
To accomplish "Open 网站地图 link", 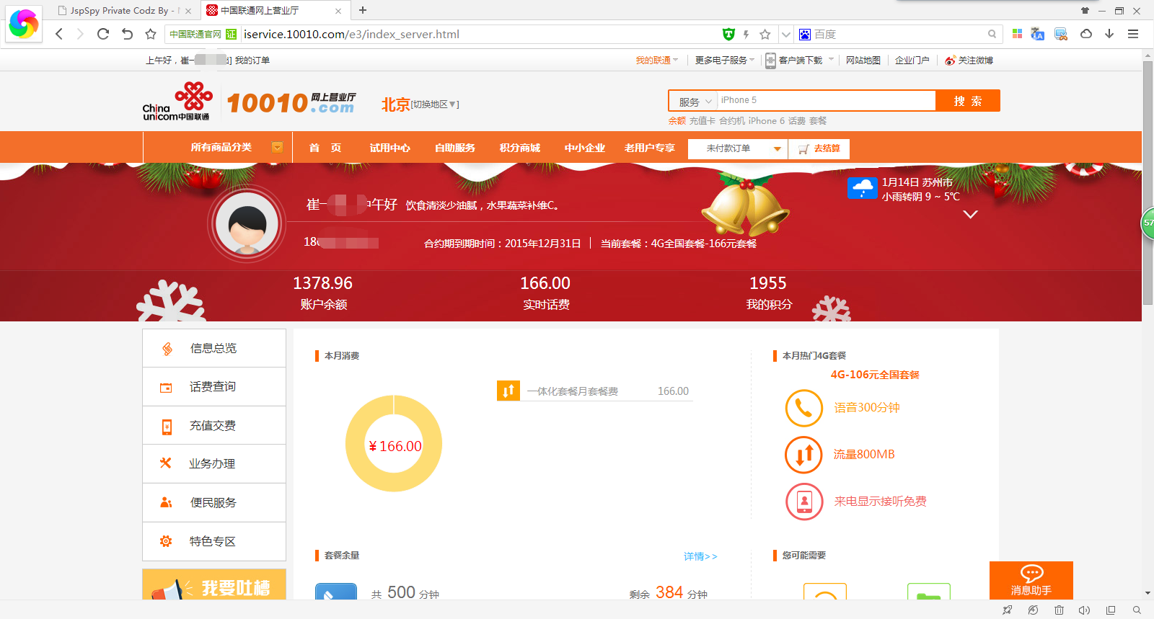I will tap(863, 61).
